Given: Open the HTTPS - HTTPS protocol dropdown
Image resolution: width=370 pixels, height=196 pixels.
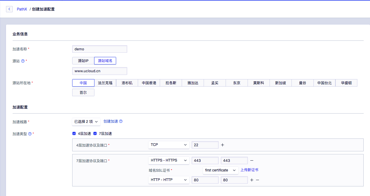Looking at the screenshot, I should (169, 160).
